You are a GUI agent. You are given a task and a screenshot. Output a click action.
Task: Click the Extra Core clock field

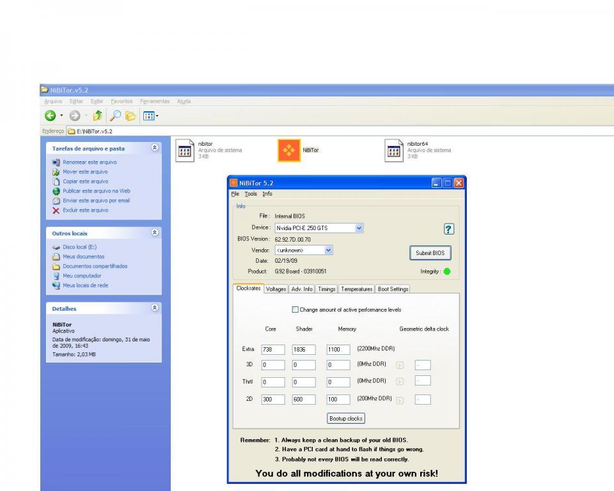click(273, 349)
